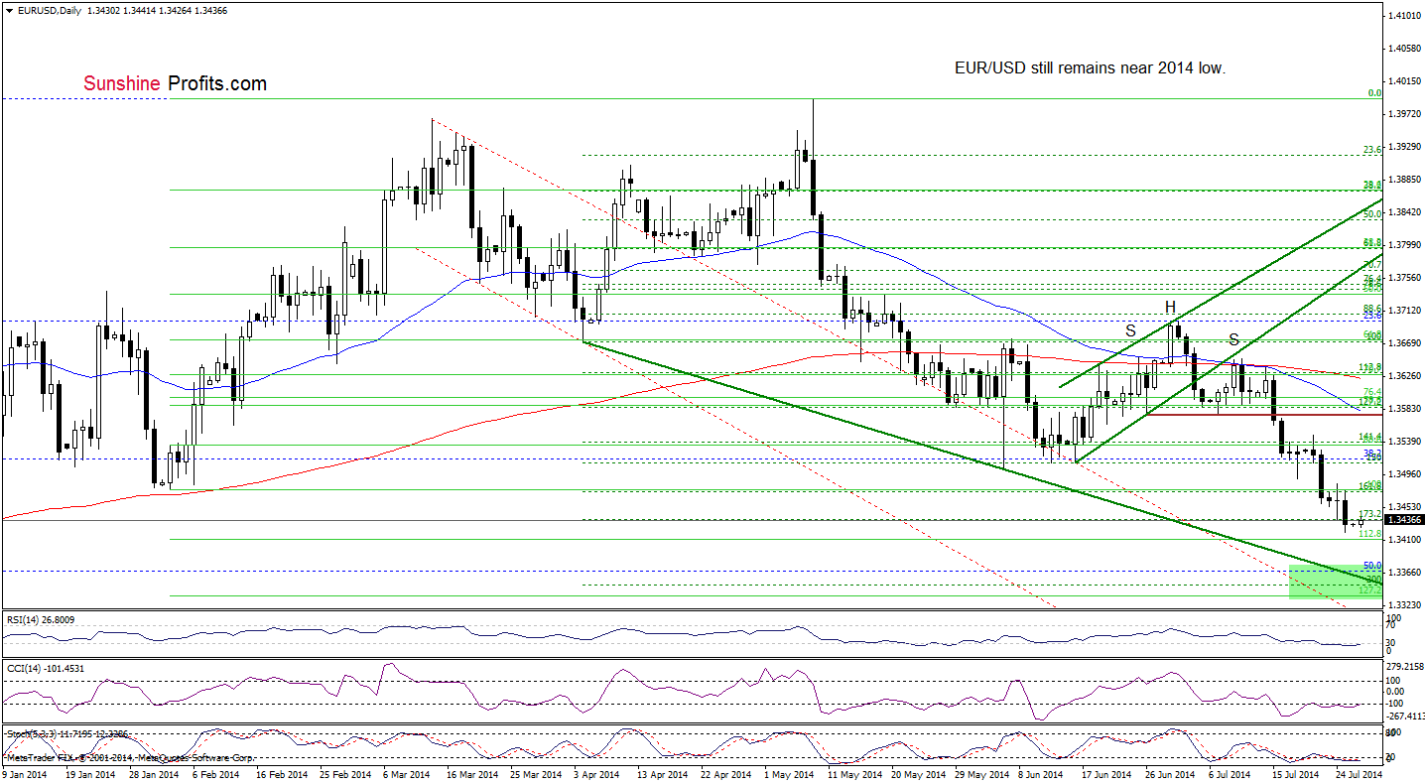
Task: Click the 1.35830 price axis label
Action: point(1405,409)
